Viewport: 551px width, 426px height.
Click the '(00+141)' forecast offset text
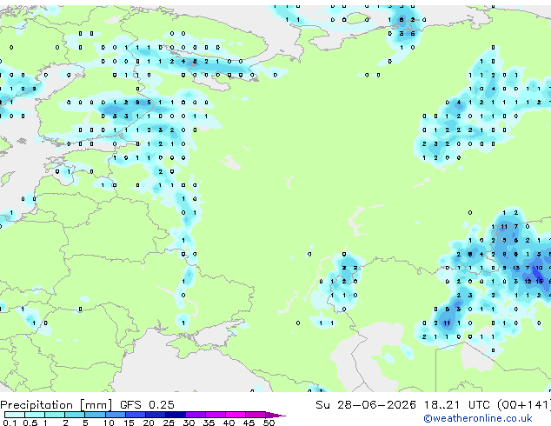tap(524, 405)
